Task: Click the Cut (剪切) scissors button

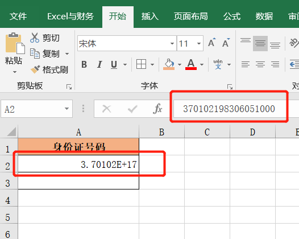Action: coord(45,38)
